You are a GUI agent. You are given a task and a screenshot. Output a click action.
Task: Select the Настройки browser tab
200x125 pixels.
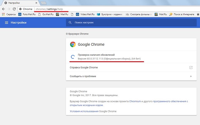(20, 3)
